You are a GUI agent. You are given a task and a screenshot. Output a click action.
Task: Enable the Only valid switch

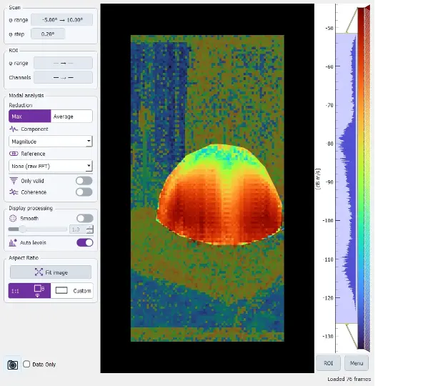tap(84, 181)
